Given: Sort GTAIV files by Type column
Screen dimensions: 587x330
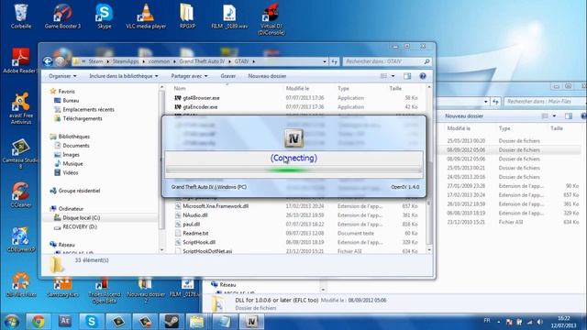Looking at the screenshot, I should click(343, 88).
